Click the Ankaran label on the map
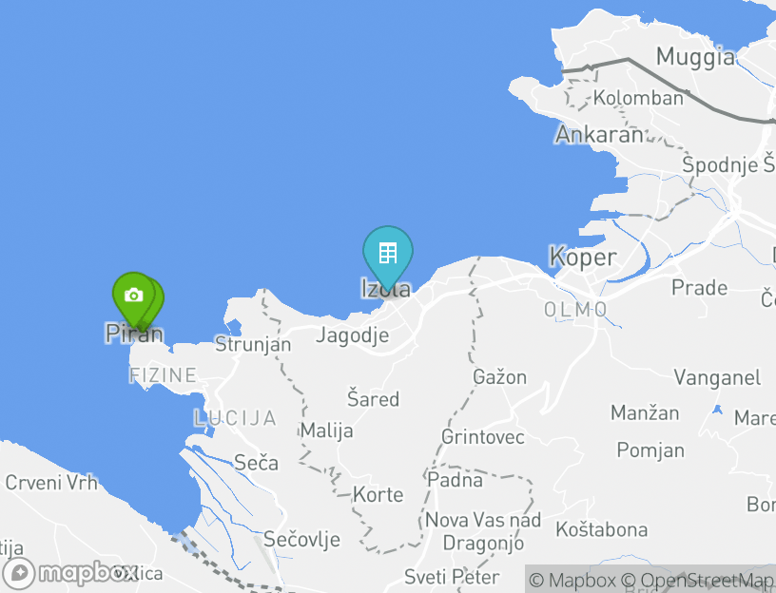Viewport: 776px width, 593px height. [599, 135]
